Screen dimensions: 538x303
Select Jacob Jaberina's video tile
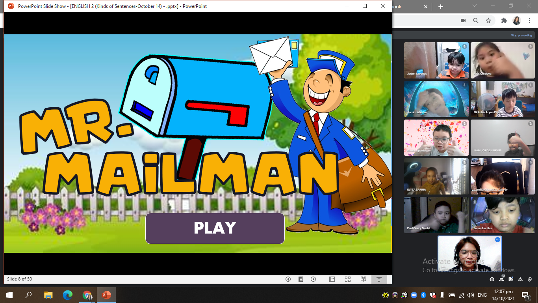(436, 99)
